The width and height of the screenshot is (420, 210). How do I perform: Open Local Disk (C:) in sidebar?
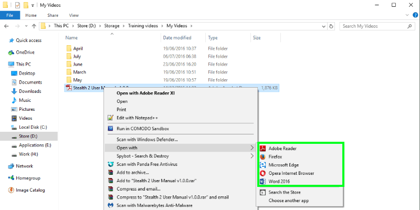tap(33, 127)
